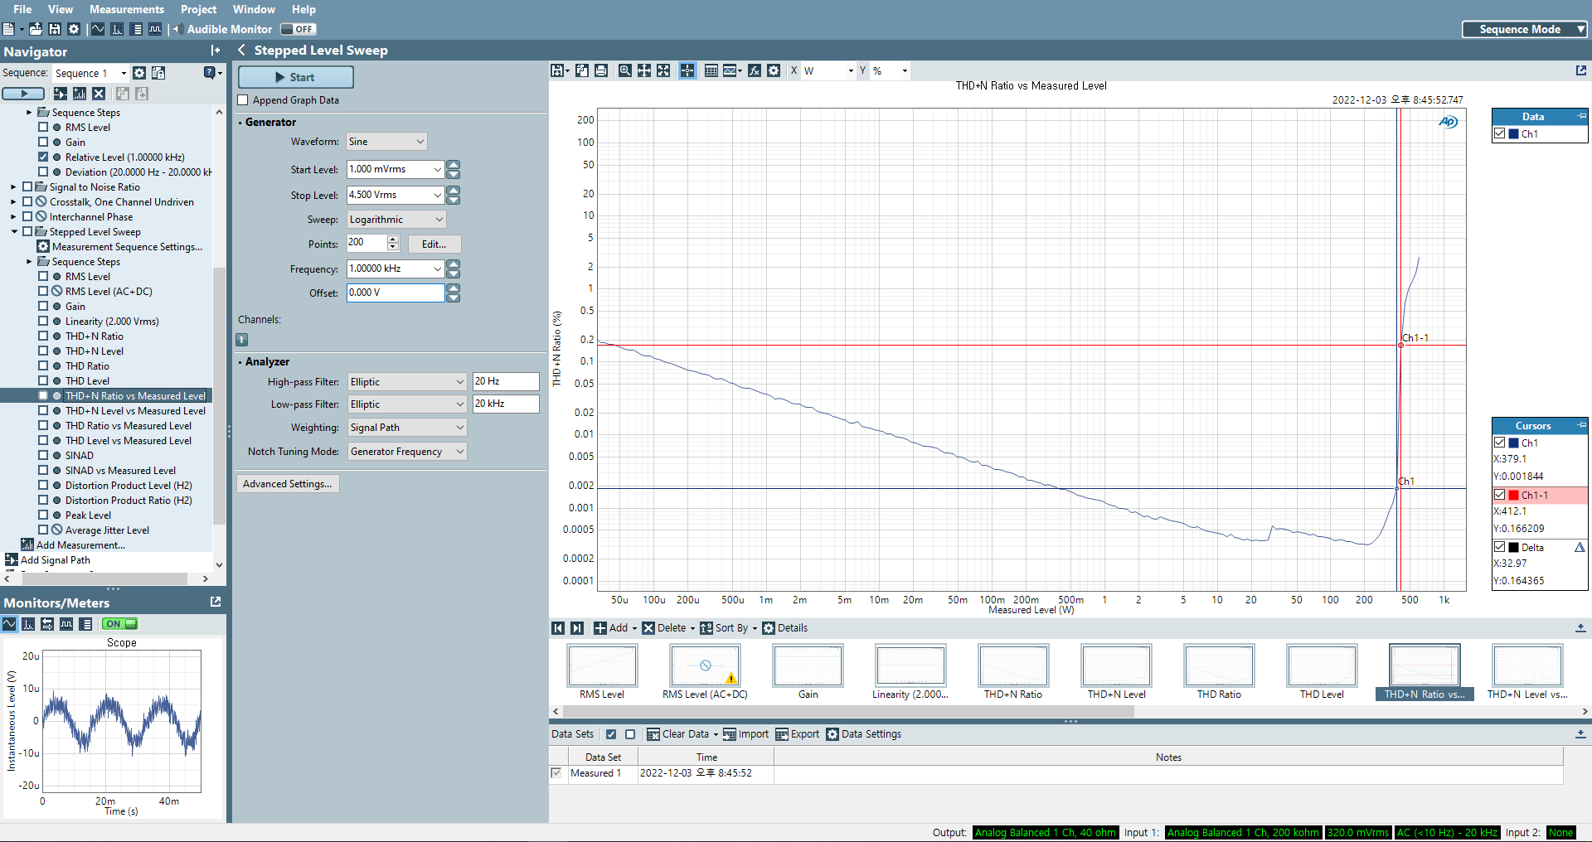Copy graph with the copy icon above the chart
Viewport: 1592px width, 842px height.
point(582,70)
